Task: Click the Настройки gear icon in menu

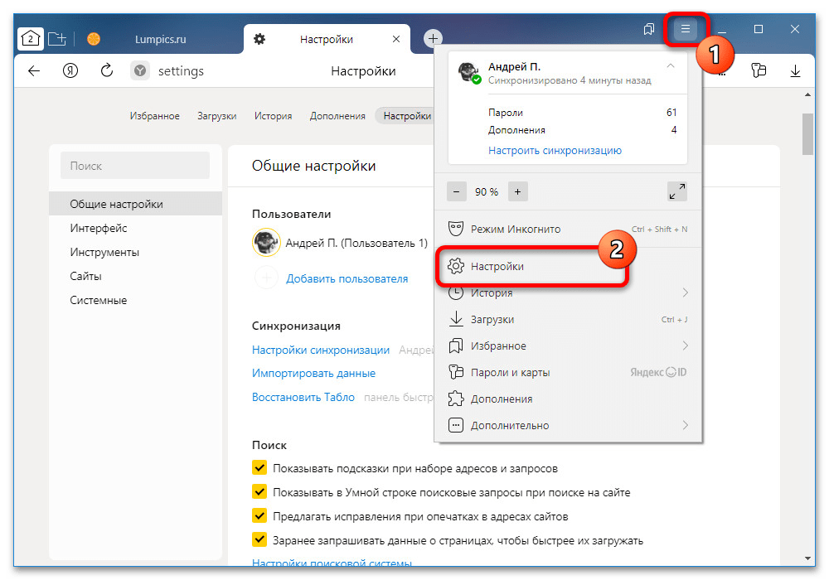Action: click(456, 266)
